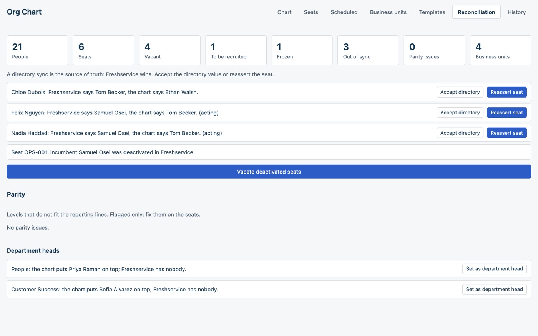Go to the Scheduled tab
The image size is (538, 336).
coord(344,12)
